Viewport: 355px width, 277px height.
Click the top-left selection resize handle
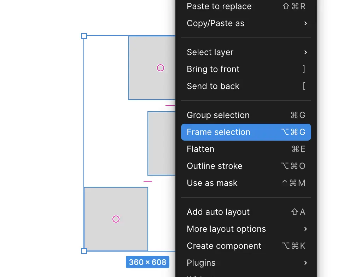tap(84, 36)
